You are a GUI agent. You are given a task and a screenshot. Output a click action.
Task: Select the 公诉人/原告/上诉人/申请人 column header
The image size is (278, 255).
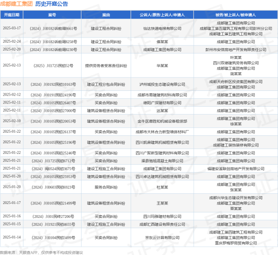tap(162, 15)
